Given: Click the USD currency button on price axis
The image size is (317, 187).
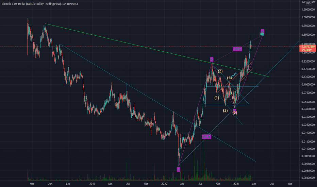Looking at the screenshot, I should tap(308, 3).
